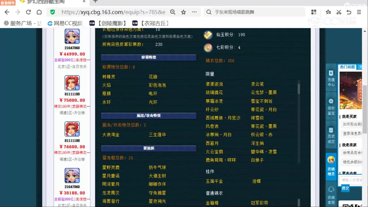368x207 pixels.
Task: Click the 玉面千金 pendant entry
Action: [214, 181]
